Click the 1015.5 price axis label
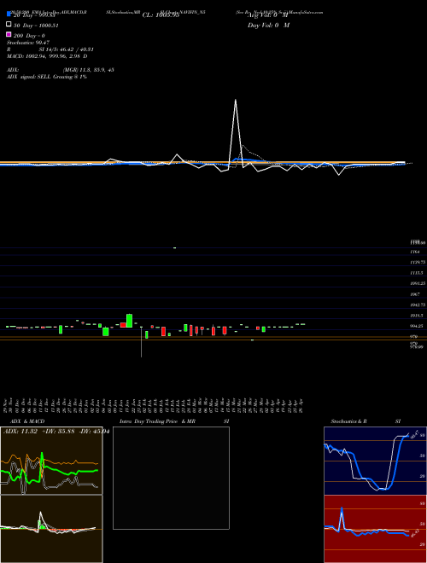The height and width of the screenshot is (563, 427). point(417,316)
